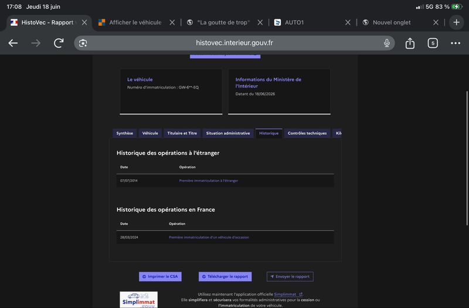Go back to the previous page
Screen dimensions: 469x308
pyautogui.click(x=13, y=43)
